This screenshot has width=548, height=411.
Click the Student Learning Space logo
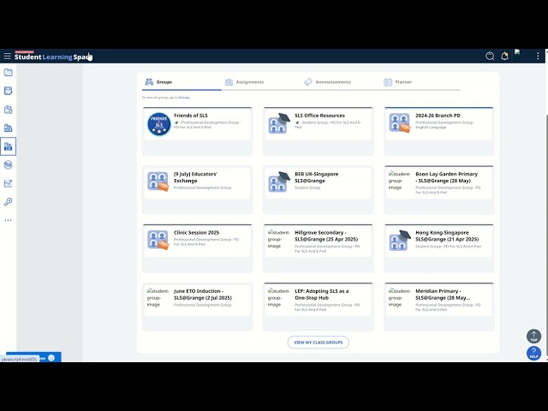[52, 57]
